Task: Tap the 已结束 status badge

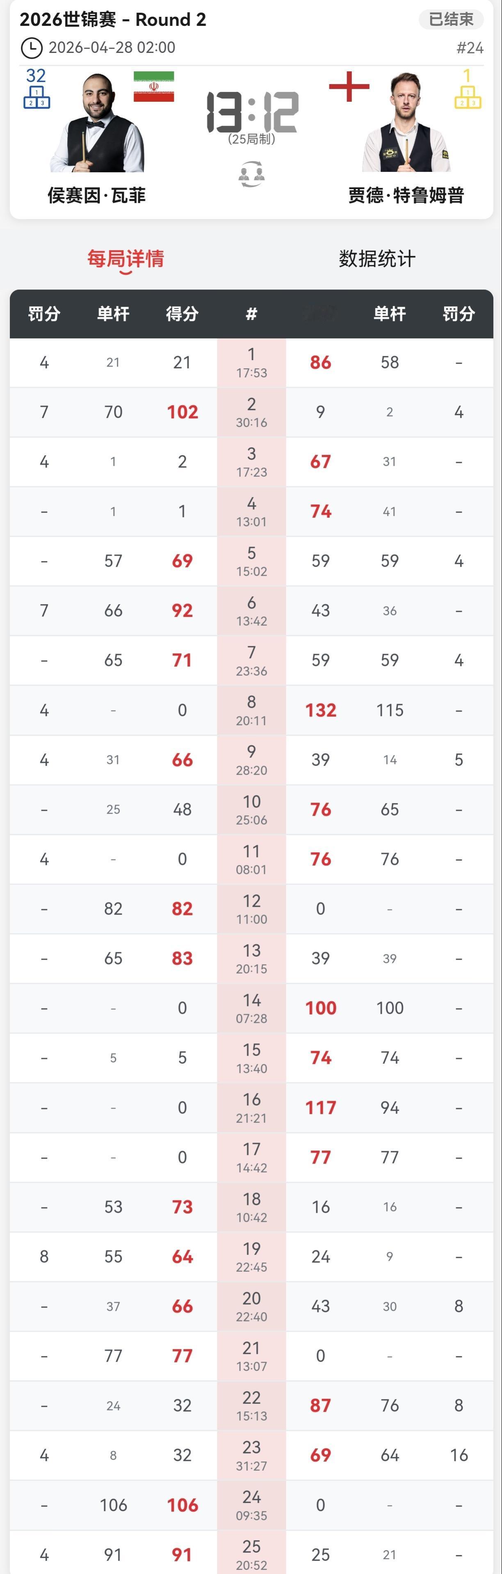Action: pyautogui.click(x=451, y=20)
